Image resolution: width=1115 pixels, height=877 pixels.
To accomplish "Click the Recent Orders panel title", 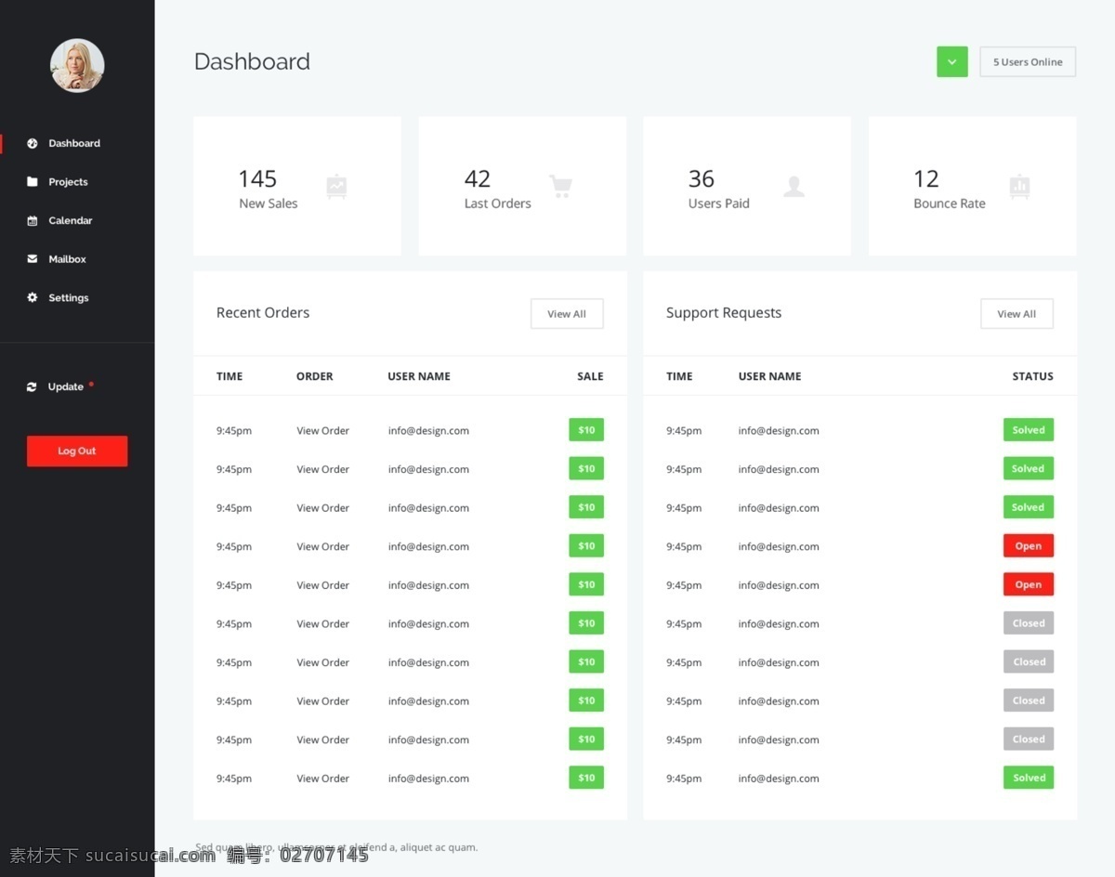I will (x=263, y=313).
